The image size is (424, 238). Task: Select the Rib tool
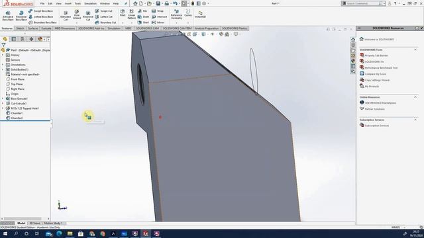point(142,11)
